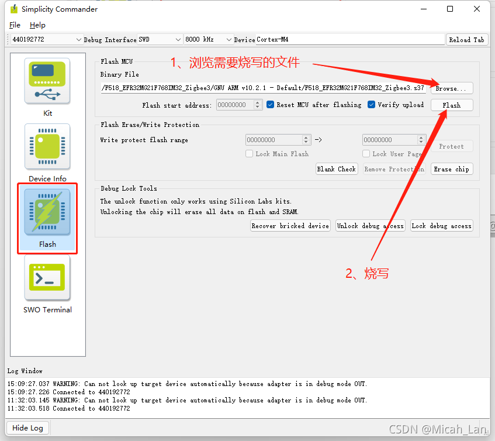The height and width of the screenshot is (441, 495).
Task: Click the Device Cortex-M4 field
Action: pyautogui.click(x=350, y=40)
